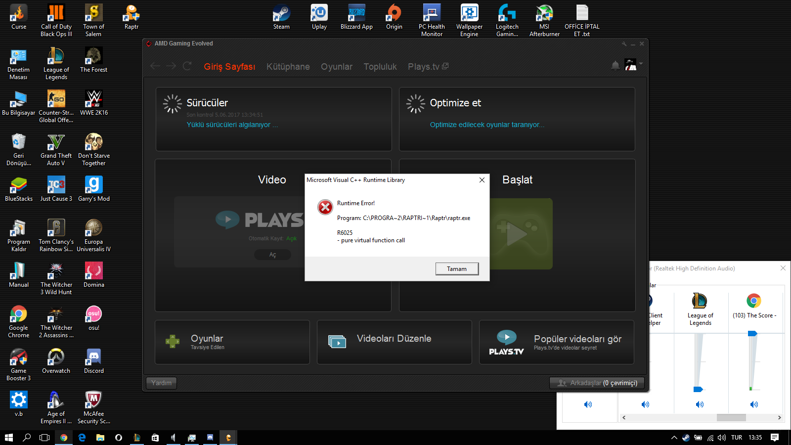Click the Uplay desktop icon

[319, 17]
